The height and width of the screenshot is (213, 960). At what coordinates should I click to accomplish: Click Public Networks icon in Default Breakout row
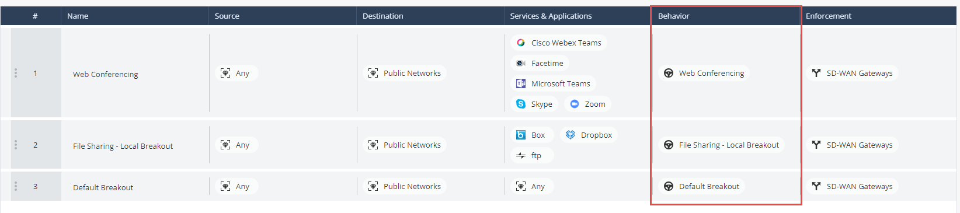(373, 186)
